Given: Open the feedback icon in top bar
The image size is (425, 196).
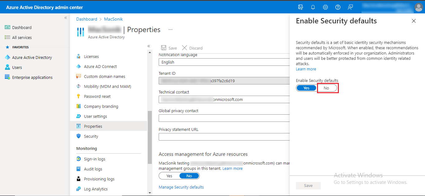Looking at the screenshot, I should [350, 7].
